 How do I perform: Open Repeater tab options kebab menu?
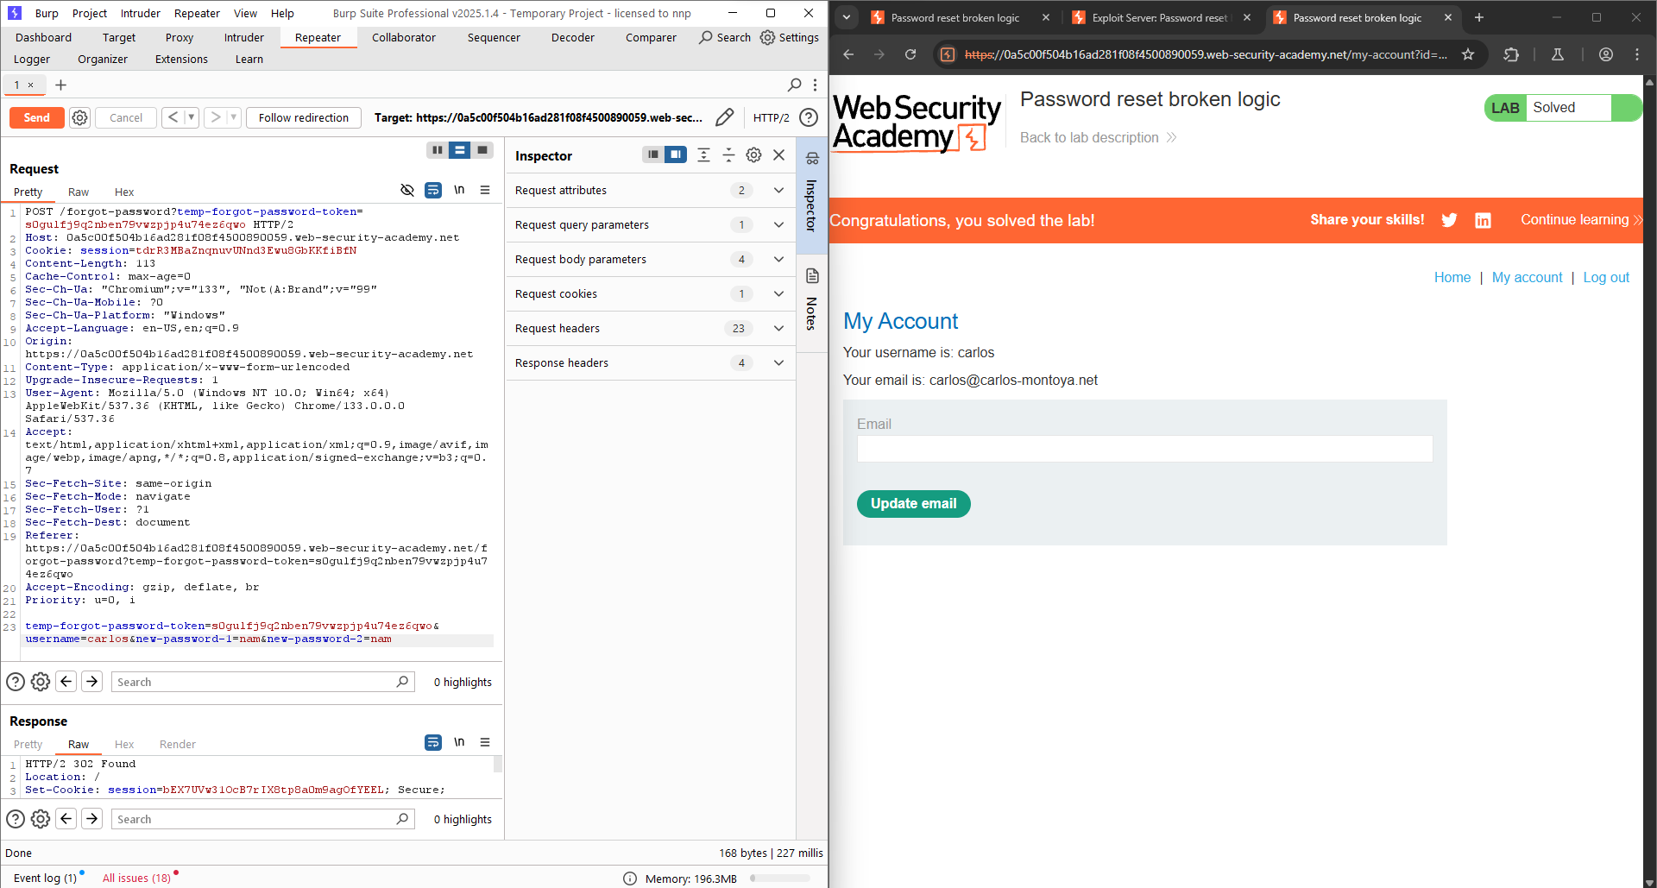coord(815,85)
